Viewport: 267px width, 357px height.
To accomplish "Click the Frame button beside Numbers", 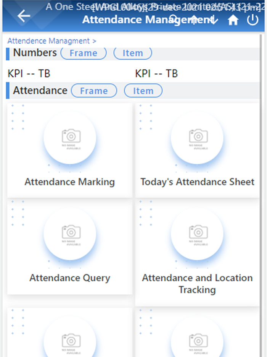I will click(84, 53).
